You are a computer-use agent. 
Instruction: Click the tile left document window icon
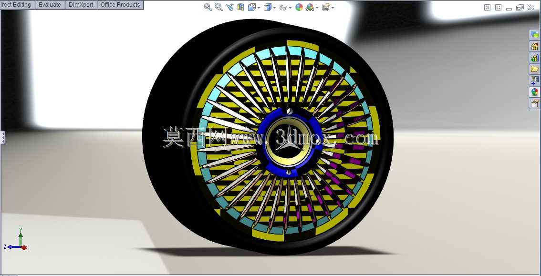click(x=487, y=7)
